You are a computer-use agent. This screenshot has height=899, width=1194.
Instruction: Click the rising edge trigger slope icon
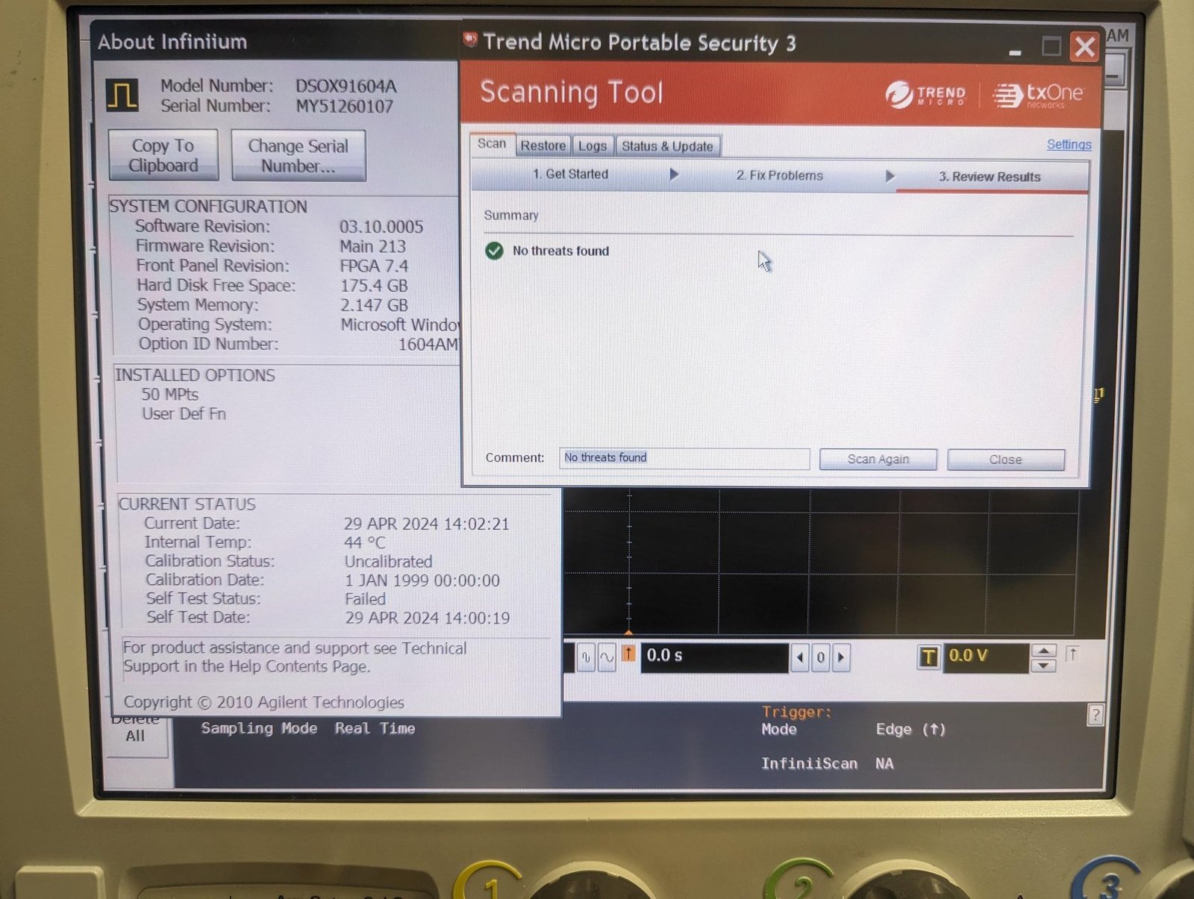(1072, 654)
